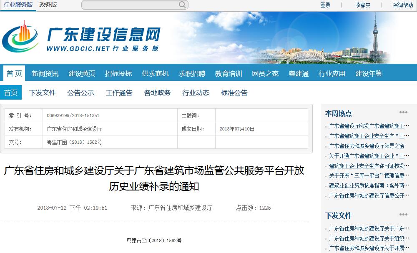The height and width of the screenshot is (253, 417).
Task: Open 招标投标 menu item
Action: click(118, 74)
